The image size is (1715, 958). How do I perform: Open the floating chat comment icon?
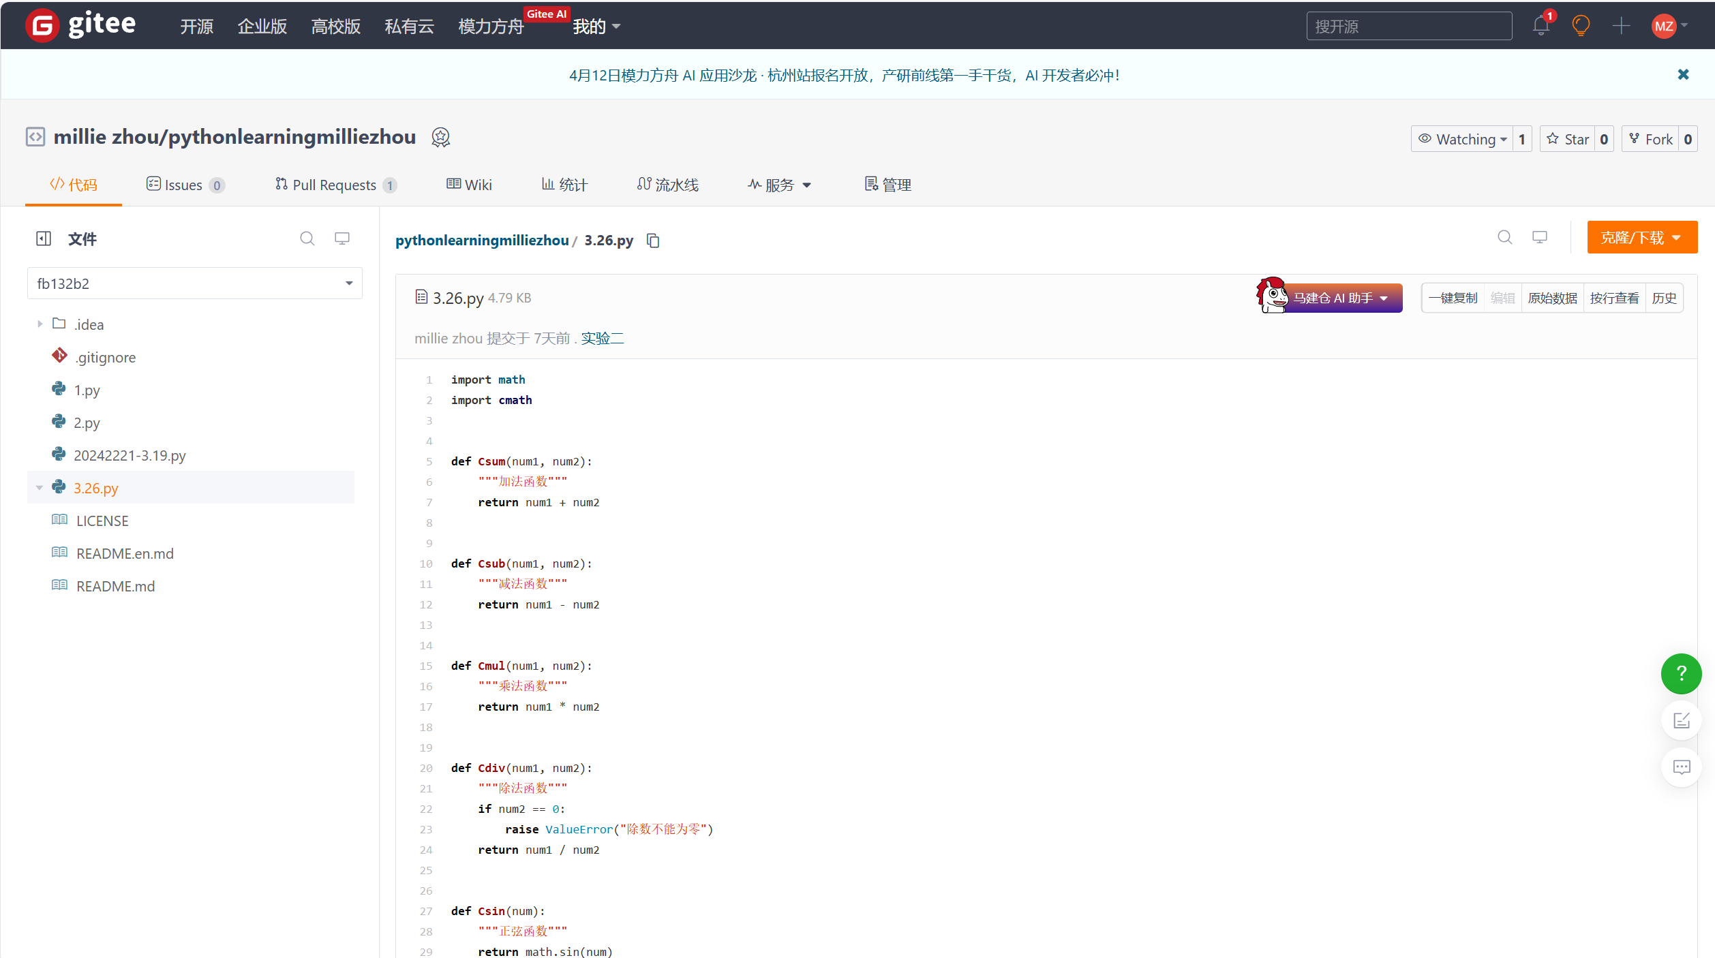point(1681,767)
